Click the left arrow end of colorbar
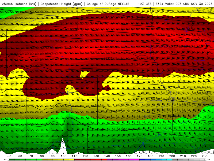Screen dimensions: 214x161 click(6, 160)
